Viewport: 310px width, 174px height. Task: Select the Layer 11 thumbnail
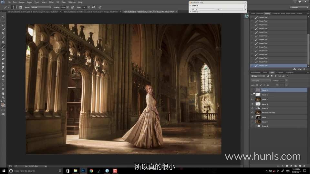[x=258, y=100]
